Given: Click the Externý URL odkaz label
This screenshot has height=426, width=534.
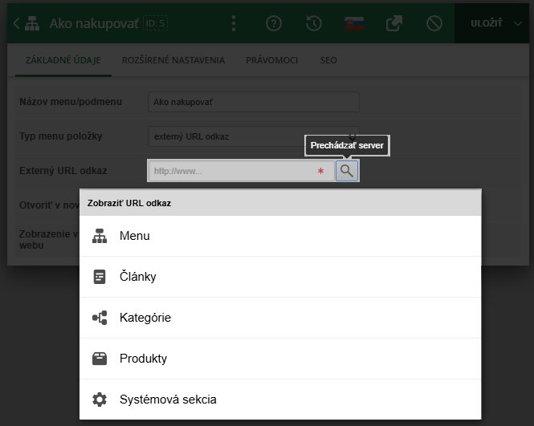Looking at the screenshot, I should coord(63,170).
